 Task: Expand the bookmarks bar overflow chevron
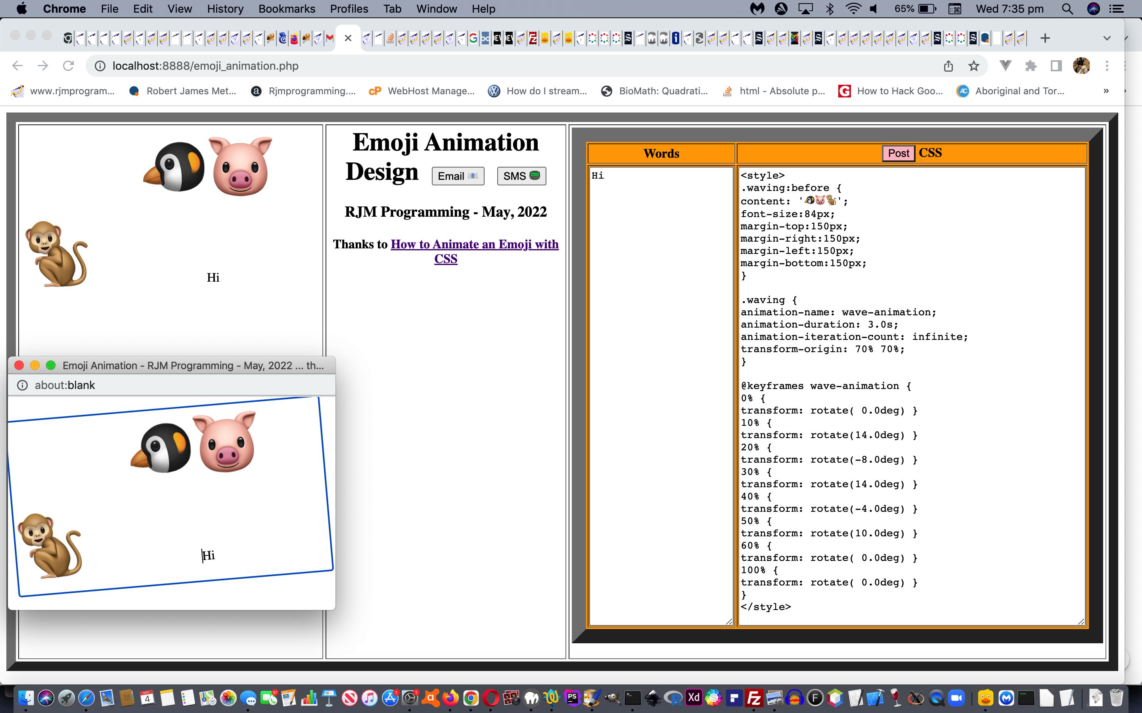click(1106, 91)
